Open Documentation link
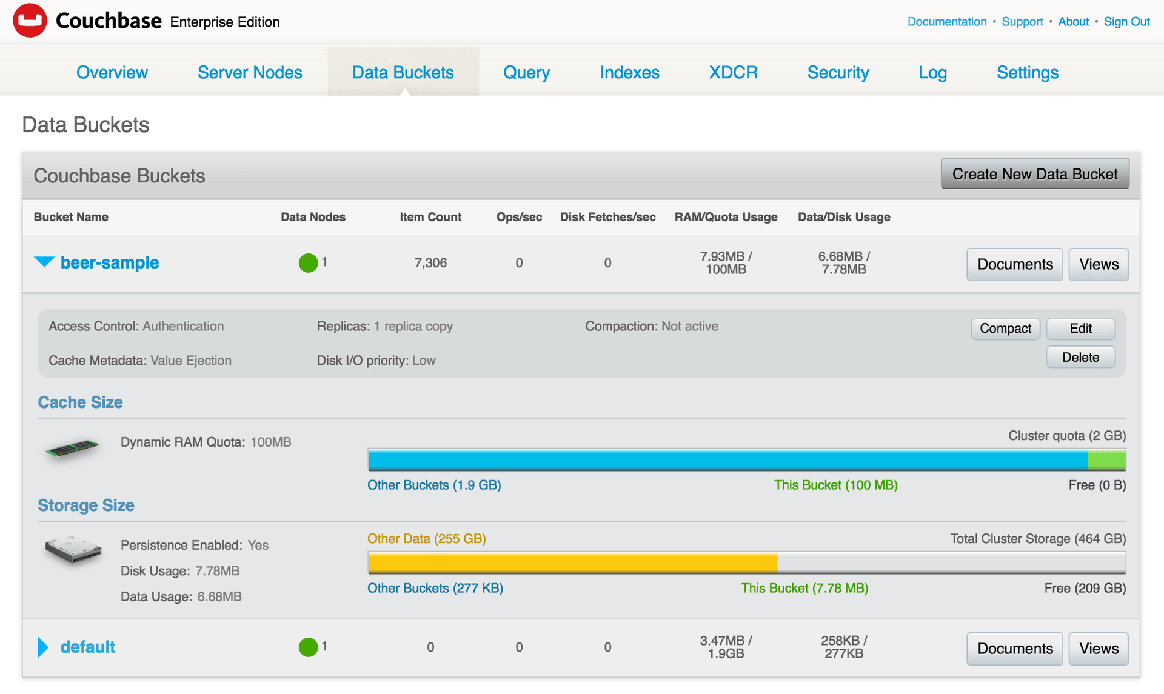 click(x=946, y=22)
